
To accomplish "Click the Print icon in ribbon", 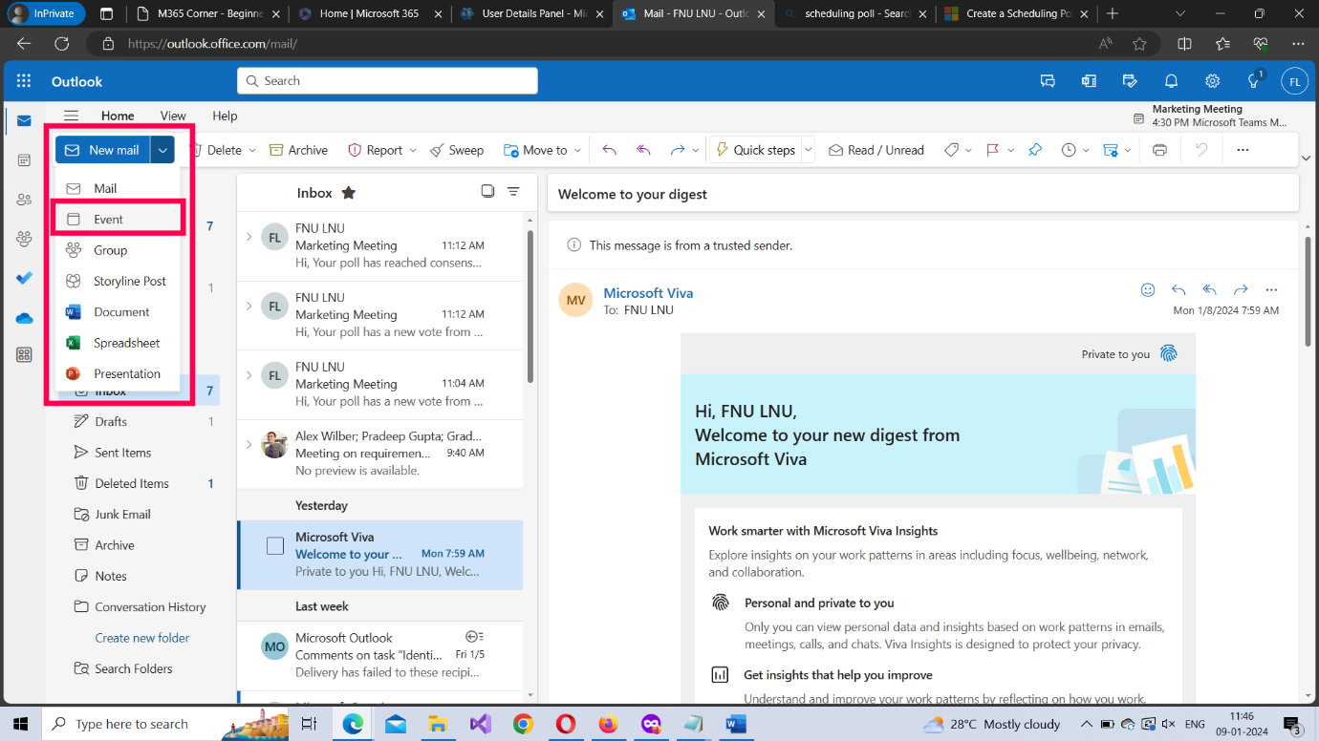I will [1159, 150].
